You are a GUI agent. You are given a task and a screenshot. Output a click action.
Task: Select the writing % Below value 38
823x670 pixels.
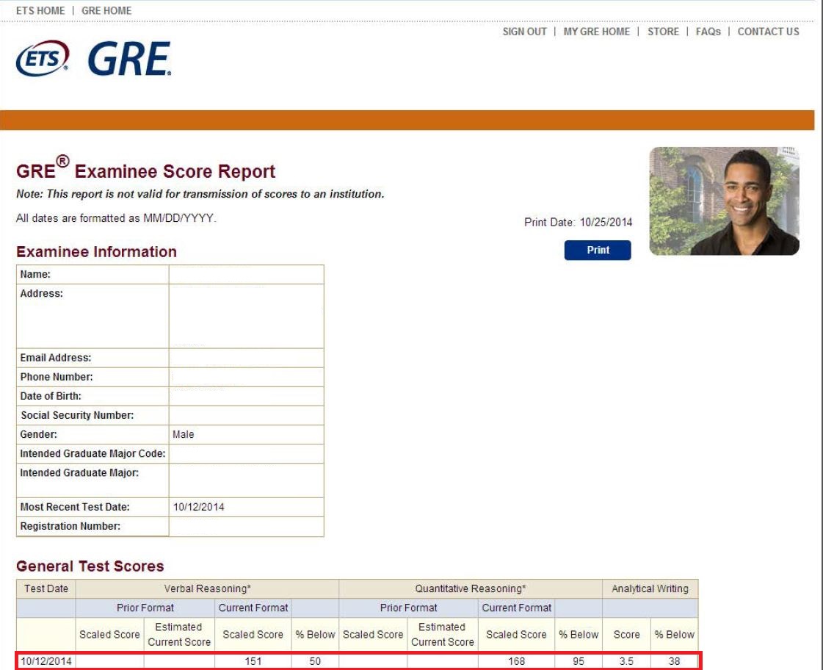point(674,661)
